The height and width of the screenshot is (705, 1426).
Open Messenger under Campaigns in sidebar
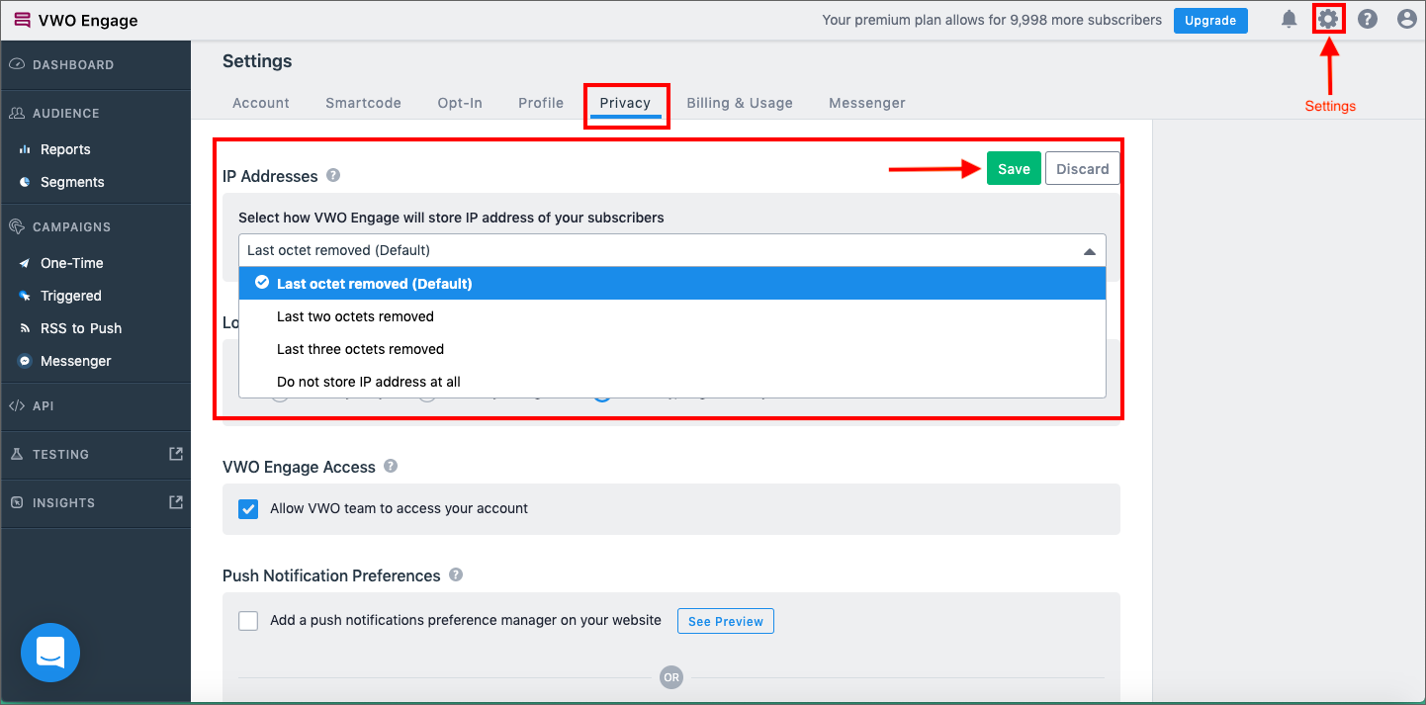tap(76, 361)
